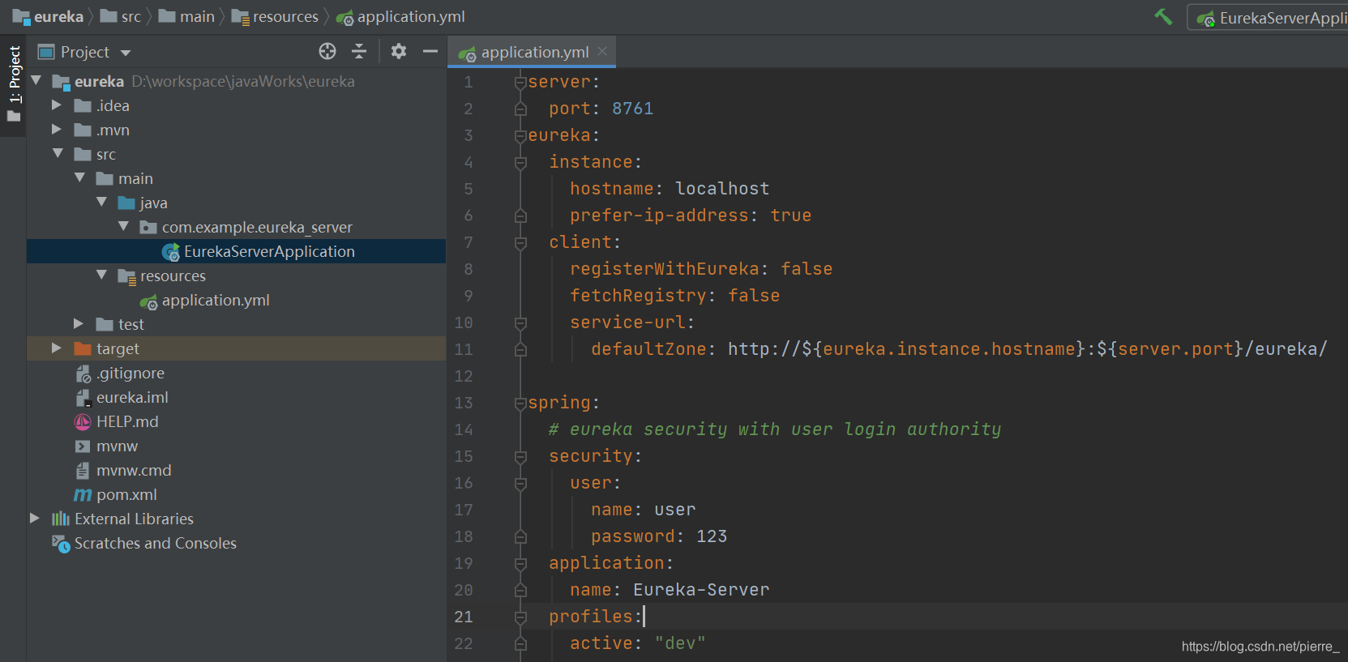
Task: Select the application.yml editor tab
Action: (531, 52)
